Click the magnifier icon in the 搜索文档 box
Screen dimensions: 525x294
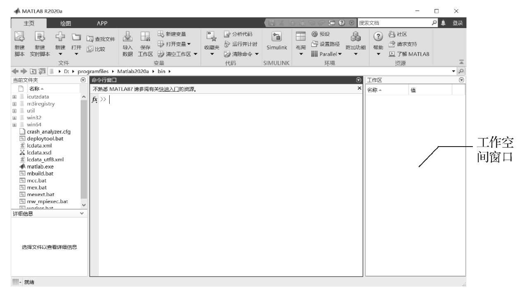(x=435, y=23)
